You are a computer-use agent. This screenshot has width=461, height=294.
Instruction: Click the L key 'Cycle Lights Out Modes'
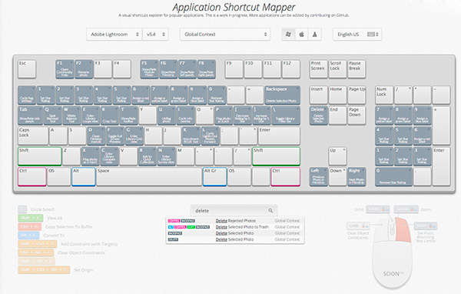point(210,135)
